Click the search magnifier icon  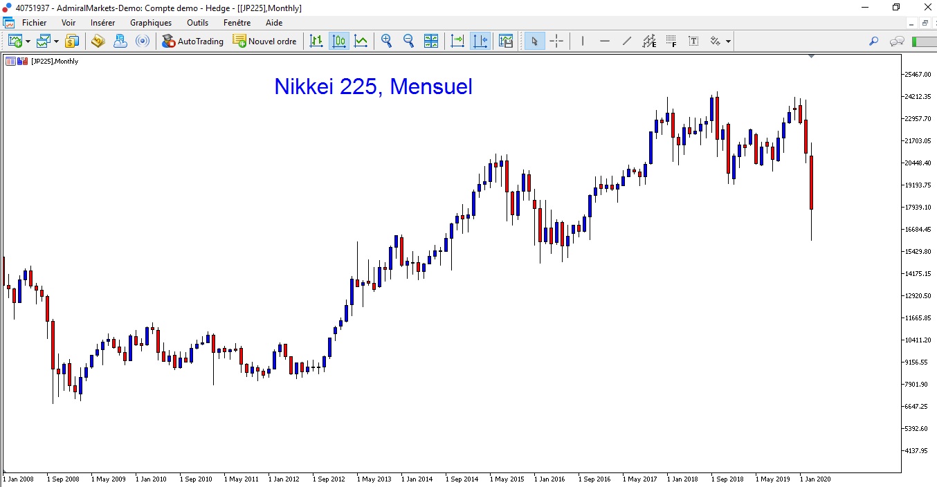coord(874,41)
